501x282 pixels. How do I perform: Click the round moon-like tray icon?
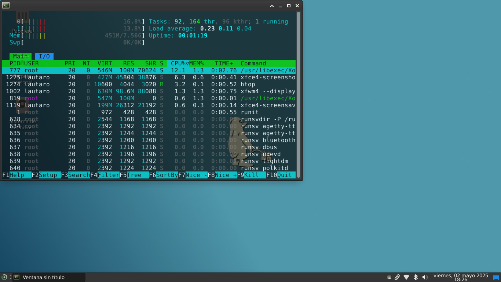(x=389, y=277)
